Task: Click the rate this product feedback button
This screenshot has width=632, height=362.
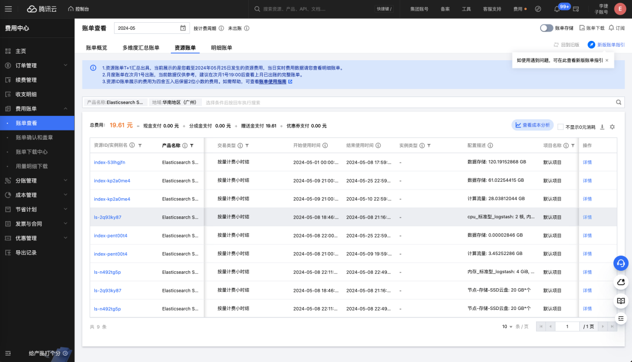Action: [x=48, y=353]
